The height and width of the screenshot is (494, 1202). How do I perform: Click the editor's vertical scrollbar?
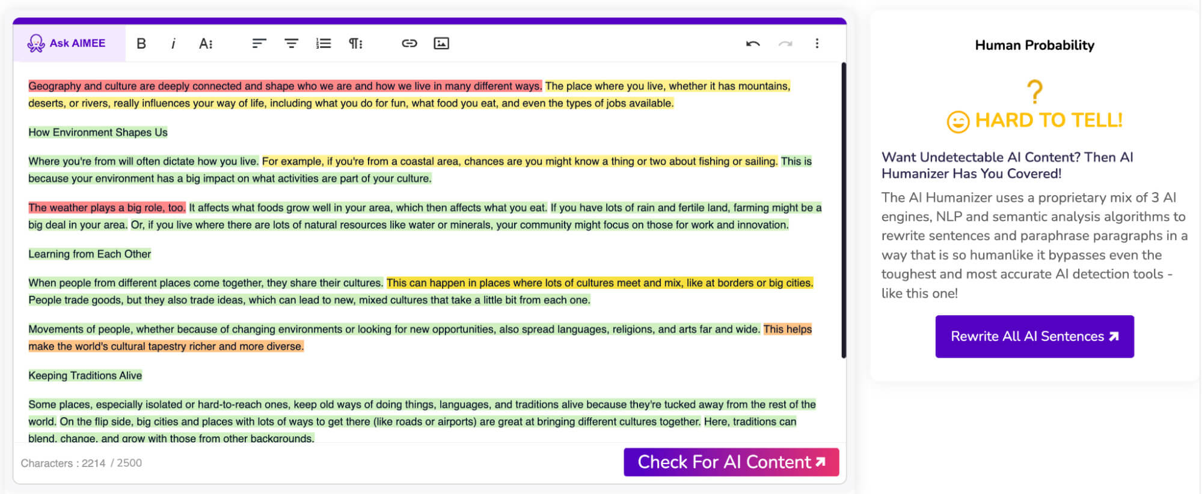[x=844, y=210]
